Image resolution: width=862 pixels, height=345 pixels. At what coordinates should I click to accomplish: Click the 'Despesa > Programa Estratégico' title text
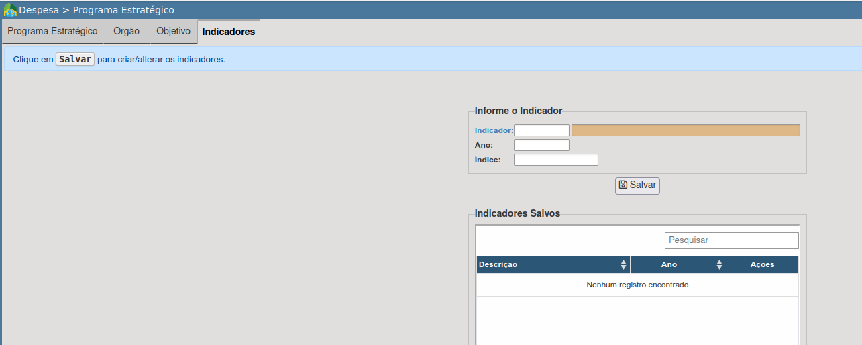coord(97,10)
